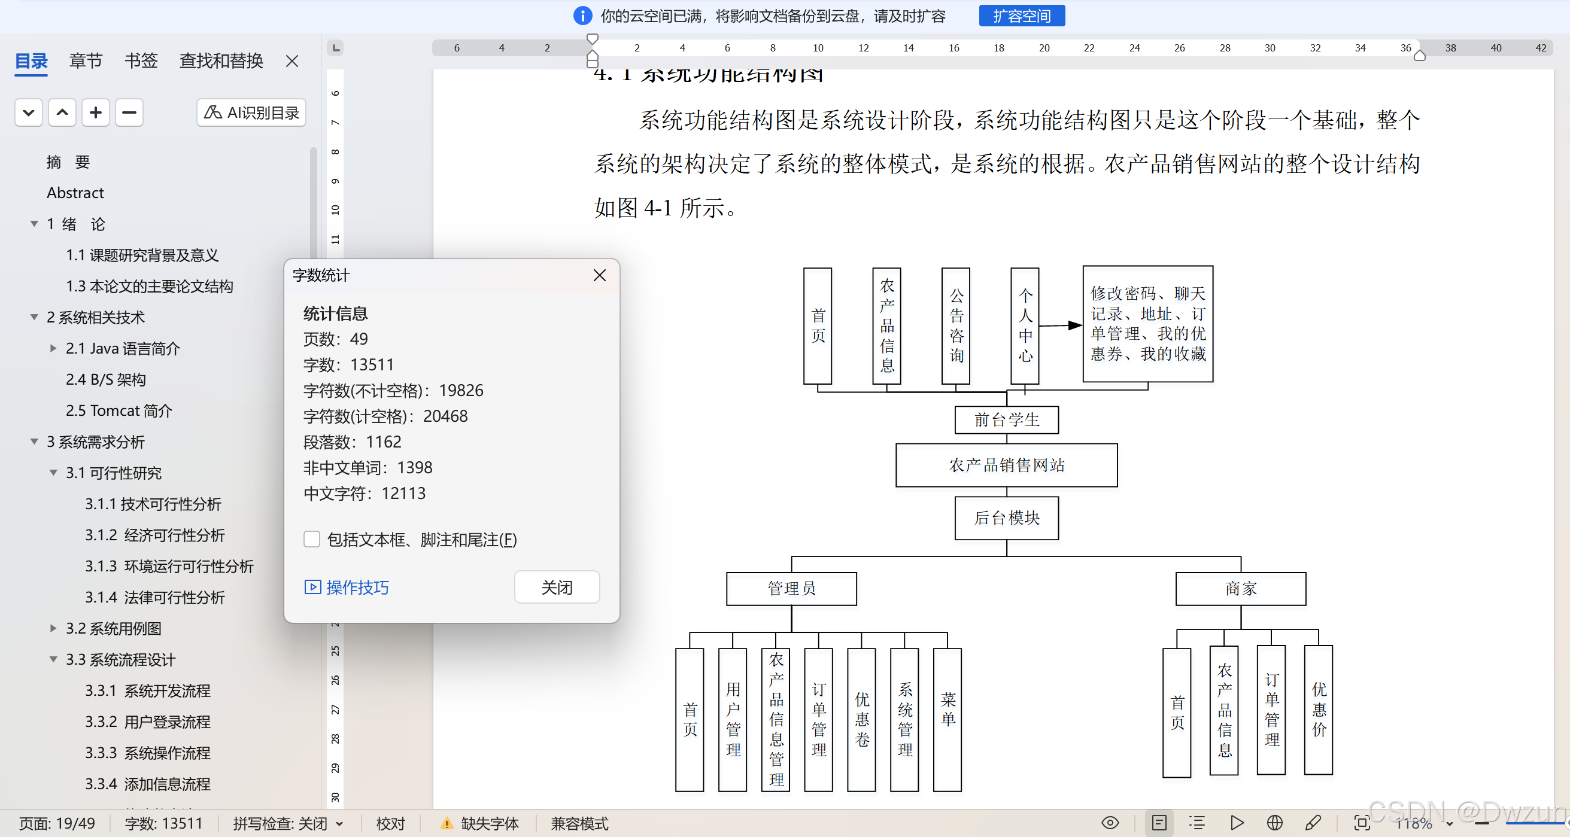This screenshot has width=1570, height=837.
Task: Click the minus button in outline toolbar
Action: [x=129, y=112]
